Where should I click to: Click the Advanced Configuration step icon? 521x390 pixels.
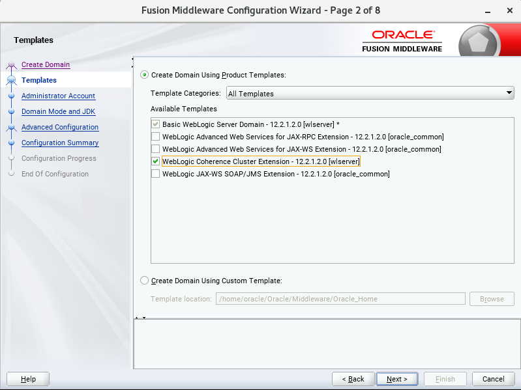11,128
